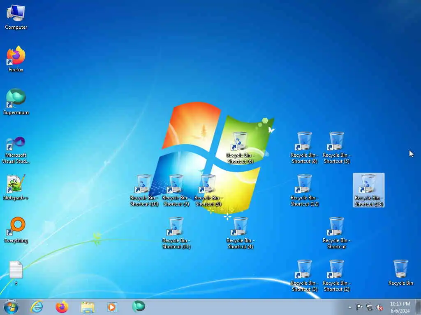
Task: Open the network status tray icon
Action: tap(370, 308)
